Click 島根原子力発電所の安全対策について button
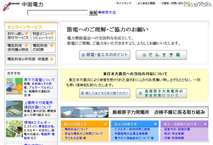Image resolution: width=213 pixels, height=145 pixels. [161, 93]
